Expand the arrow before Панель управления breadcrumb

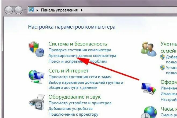point(37,10)
